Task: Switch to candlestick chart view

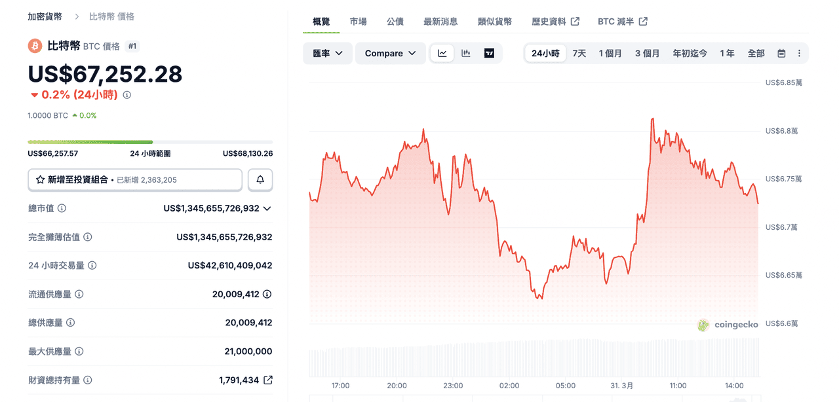Action: [x=466, y=54]
